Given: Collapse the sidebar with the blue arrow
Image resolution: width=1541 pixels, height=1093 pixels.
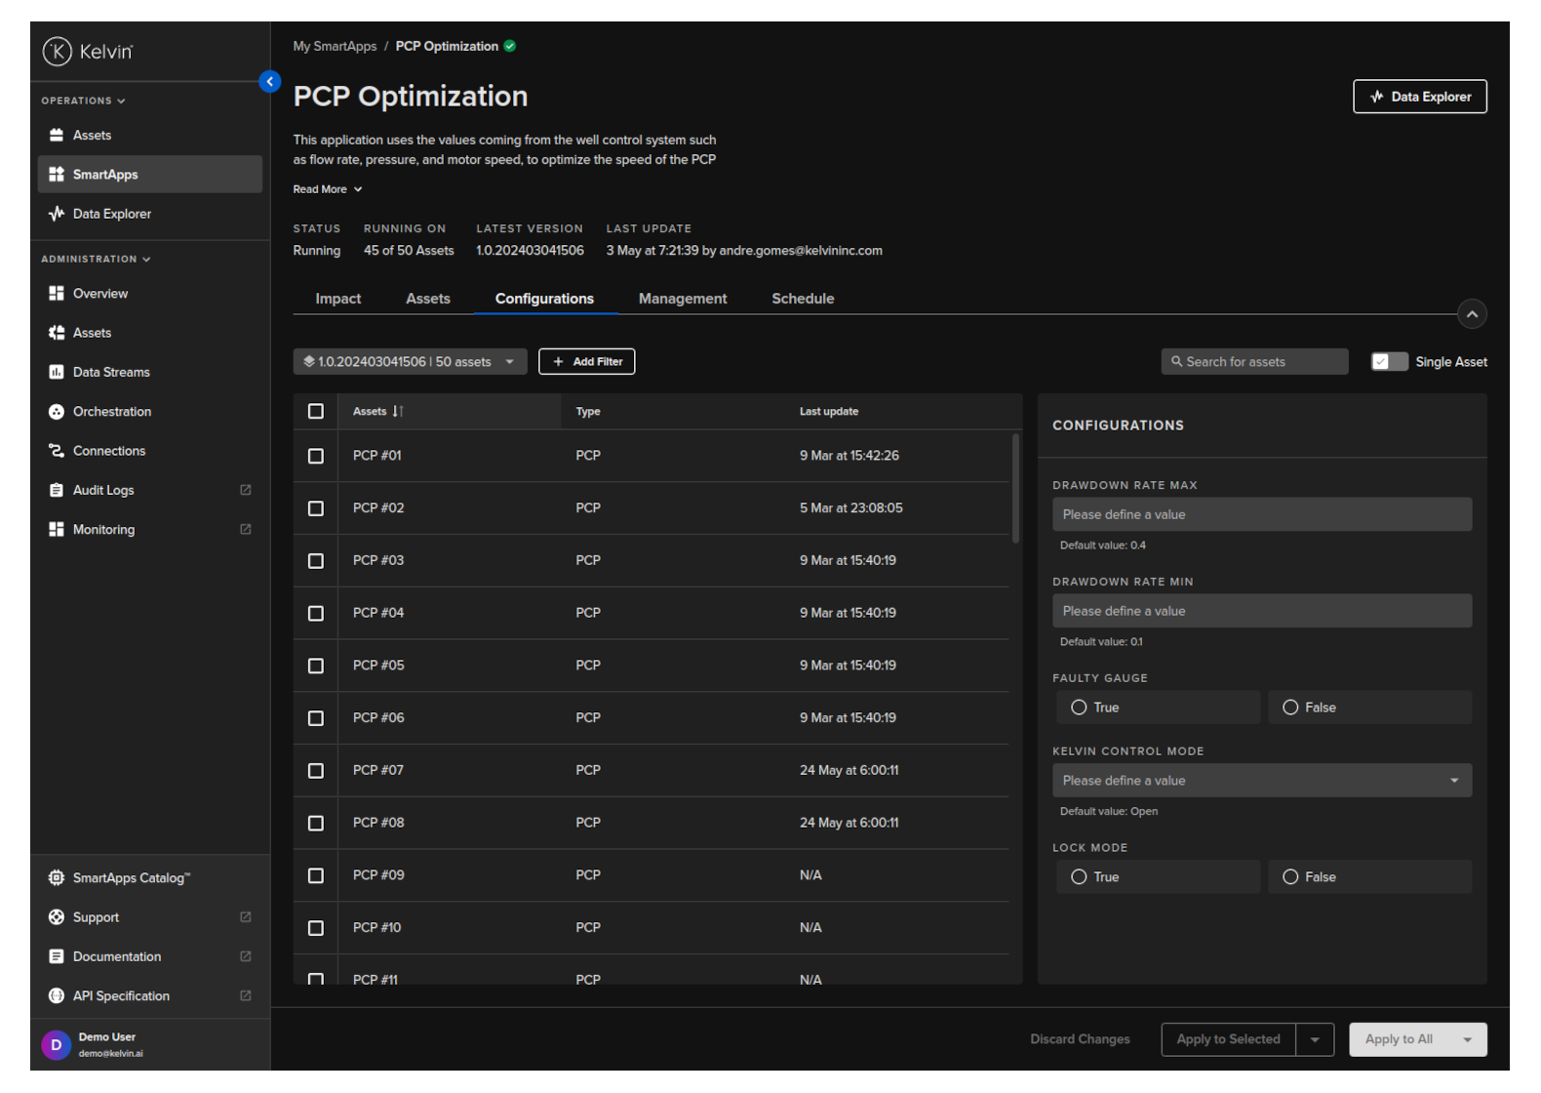Looking at the screenshot, I should (270, 82).
